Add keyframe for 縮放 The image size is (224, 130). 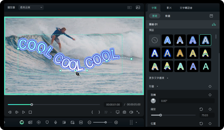210,109
